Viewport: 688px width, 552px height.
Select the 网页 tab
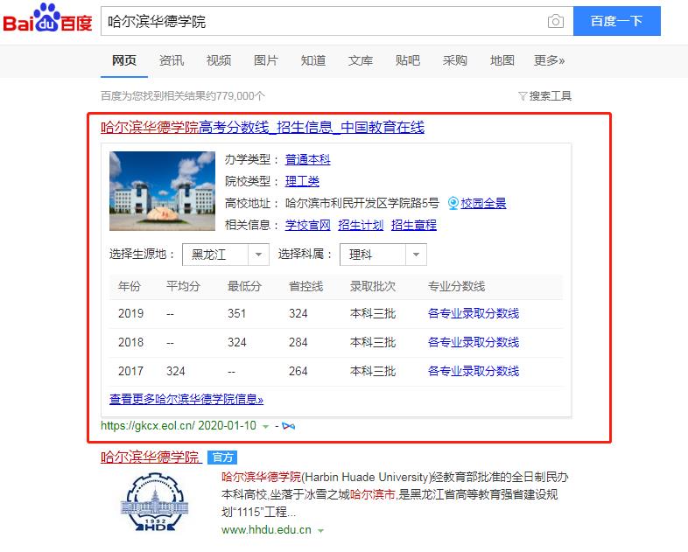click(x=124, y=60)
